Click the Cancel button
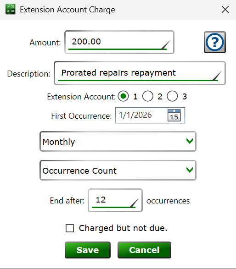 144,250
